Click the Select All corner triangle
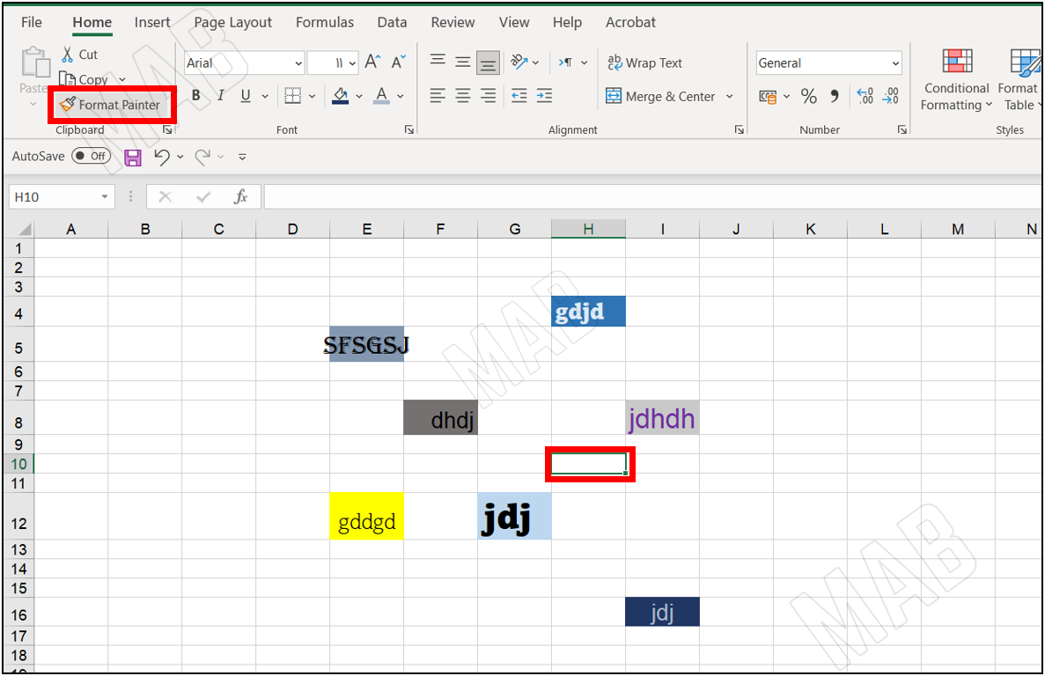Screen dimensions: 1045x676 pyautogui.click(x=25, y=230)
